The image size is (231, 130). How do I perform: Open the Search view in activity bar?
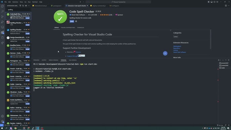(2, 11)
